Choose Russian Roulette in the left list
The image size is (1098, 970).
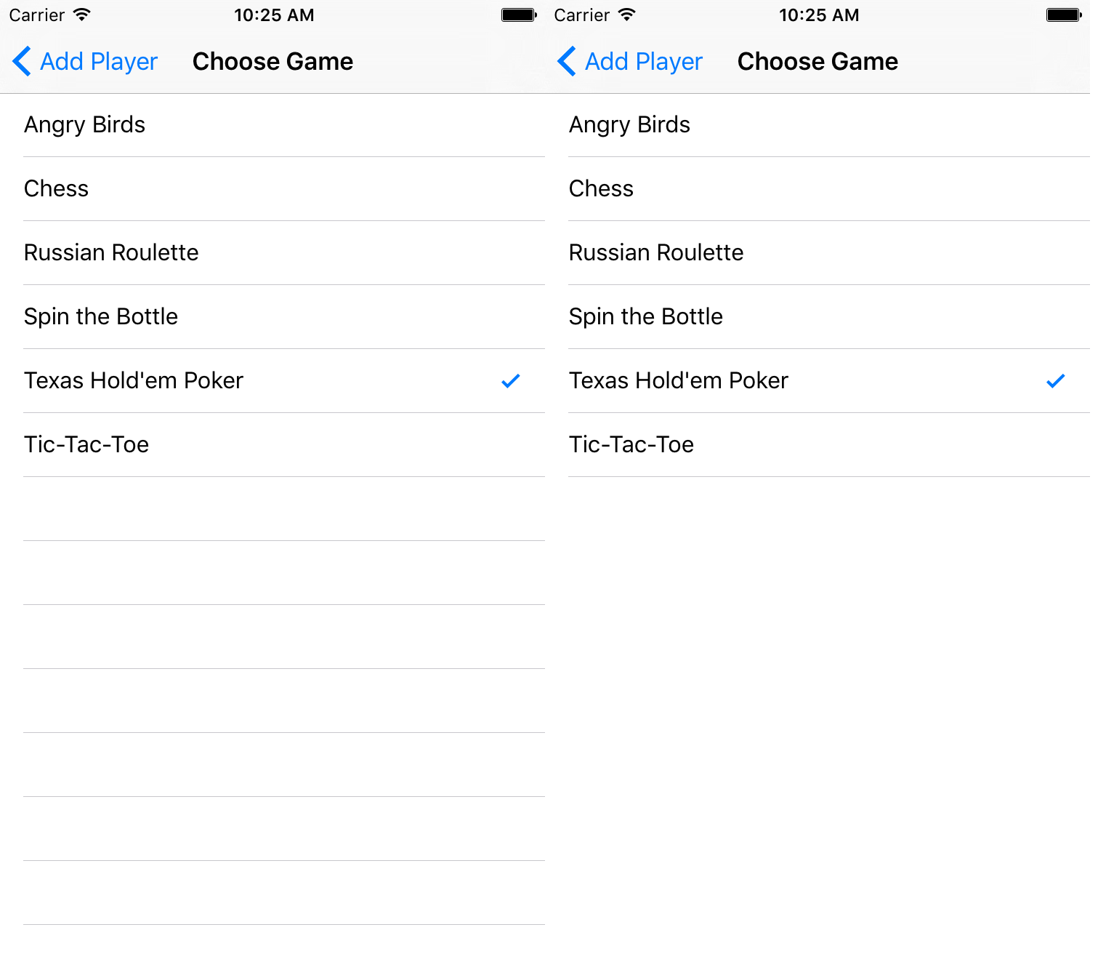[273, 253]
